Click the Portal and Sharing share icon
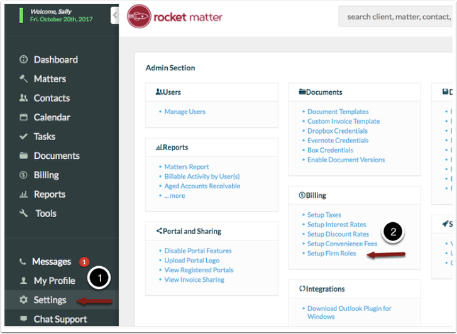Screen dimensions: 457x334 pyautogui.click(x=159, y=231)
